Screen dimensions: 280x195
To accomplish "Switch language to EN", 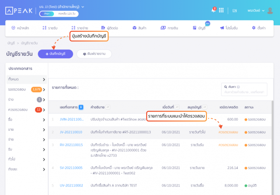I will click(x=234, y=10).
